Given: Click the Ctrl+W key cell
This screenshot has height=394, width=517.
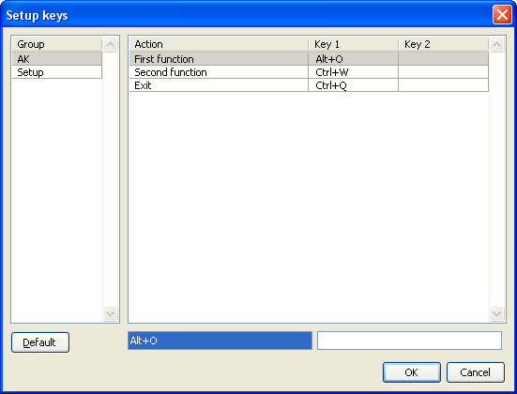Looking at the screenshot, I should click(x=353, y=72).
